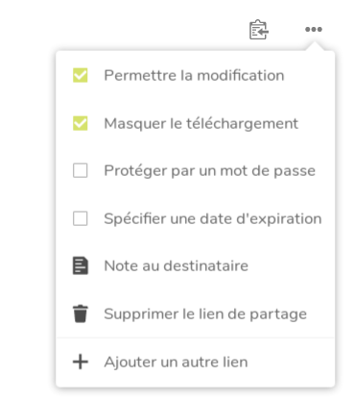Choose Supprimer le lien de partage
This screenshot has height=401, width=354.
[x=196, y=313]
